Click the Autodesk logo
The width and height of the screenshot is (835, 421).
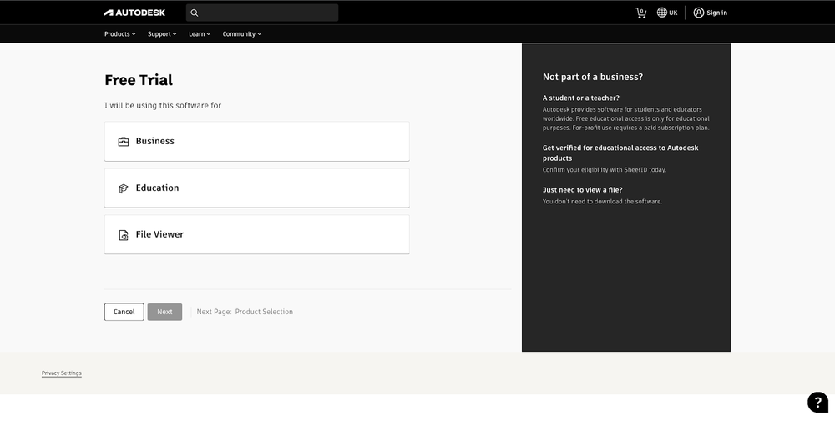[x=136, y=13]
